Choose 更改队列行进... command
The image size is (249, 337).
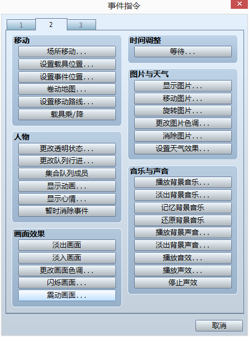[x=67, y=161]
